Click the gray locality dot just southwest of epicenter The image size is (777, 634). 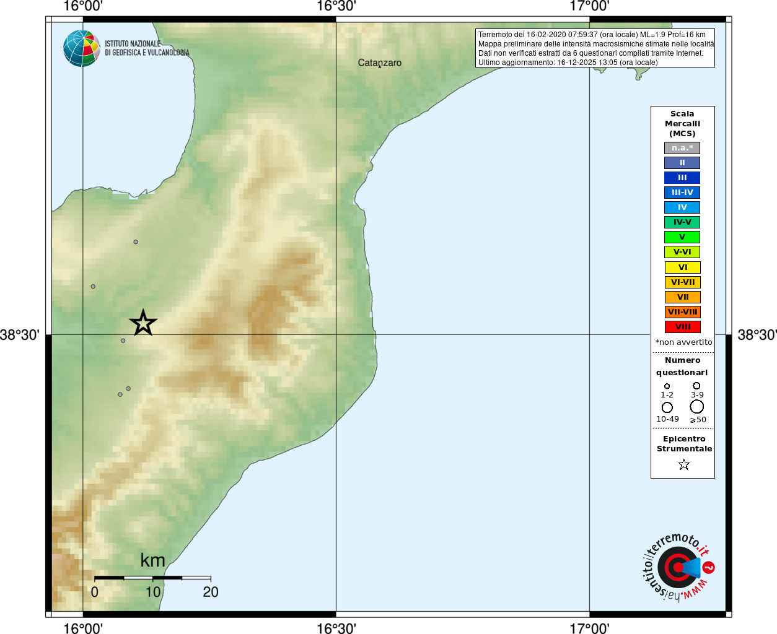(123, 341)
